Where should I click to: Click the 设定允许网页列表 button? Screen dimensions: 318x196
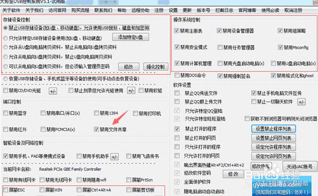274,156
